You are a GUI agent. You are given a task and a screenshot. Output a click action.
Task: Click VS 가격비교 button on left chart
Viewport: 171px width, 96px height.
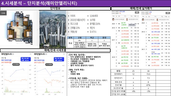(x=16, y=64)
